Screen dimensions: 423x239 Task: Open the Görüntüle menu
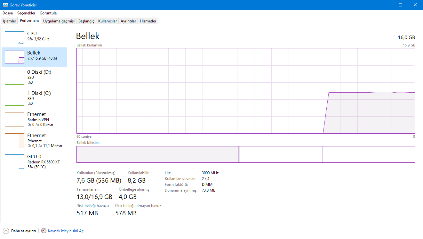(48, 13)
